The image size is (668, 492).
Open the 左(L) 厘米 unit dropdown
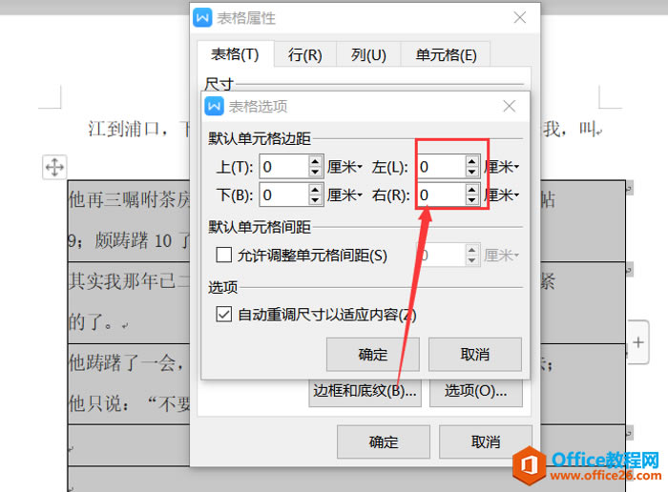pyautogui.click(x=501, y=167)
